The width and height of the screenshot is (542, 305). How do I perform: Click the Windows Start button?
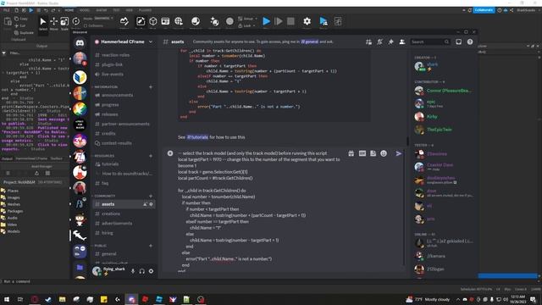click(x=7, y=299)
